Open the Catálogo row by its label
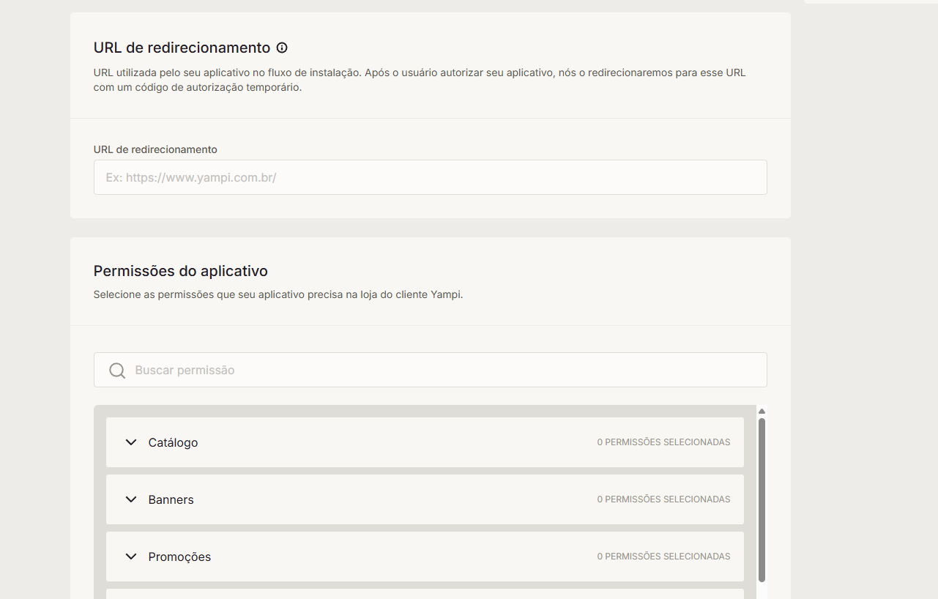The width and height of the screenshot is (938, 599). pyautogui.click(x=173, y=442)
